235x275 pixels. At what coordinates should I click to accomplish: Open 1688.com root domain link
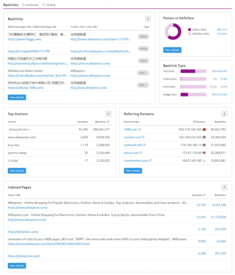click(130, 129)
